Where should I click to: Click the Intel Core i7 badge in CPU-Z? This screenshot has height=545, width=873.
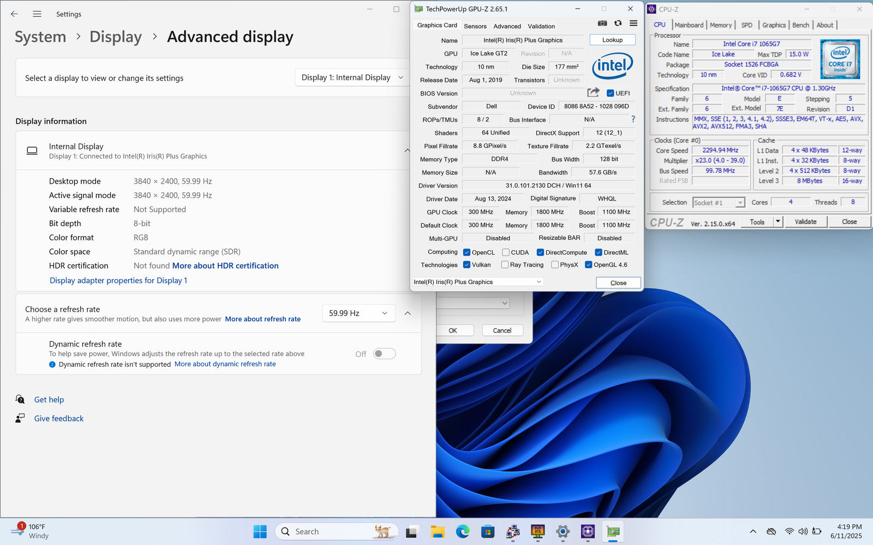(840, 59)
